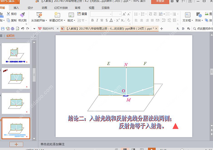Click the Reset (重置) button
This screenshot has height=150, width=213.
click(82, 14)
